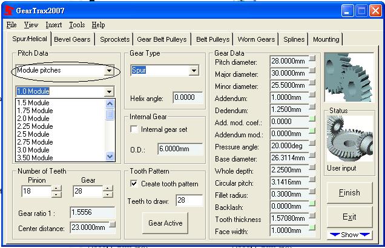Collapse the 1.0 Module dropdown arrow
Viewport: 385px width, 248px height.
tap(109, 92)
